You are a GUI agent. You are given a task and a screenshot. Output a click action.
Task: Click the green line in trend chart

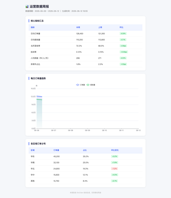pos(39,99)
